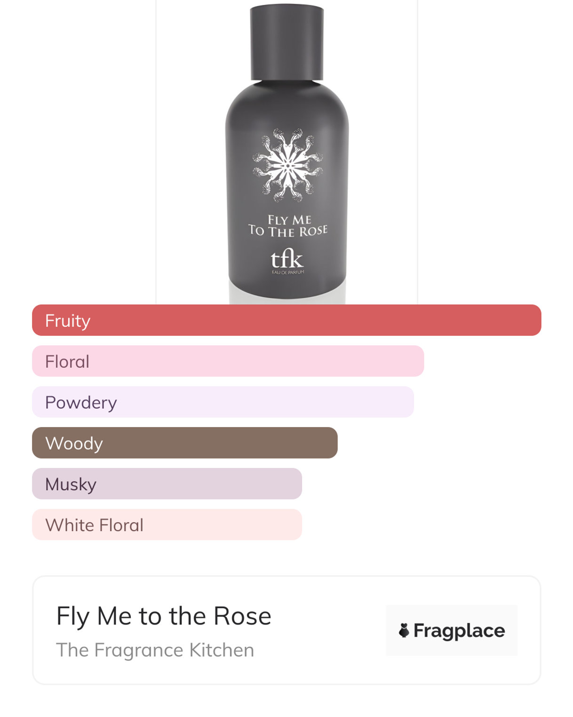Click the Fragplace brand name text
The image size is (573, 717).
(x=459, y=630)
